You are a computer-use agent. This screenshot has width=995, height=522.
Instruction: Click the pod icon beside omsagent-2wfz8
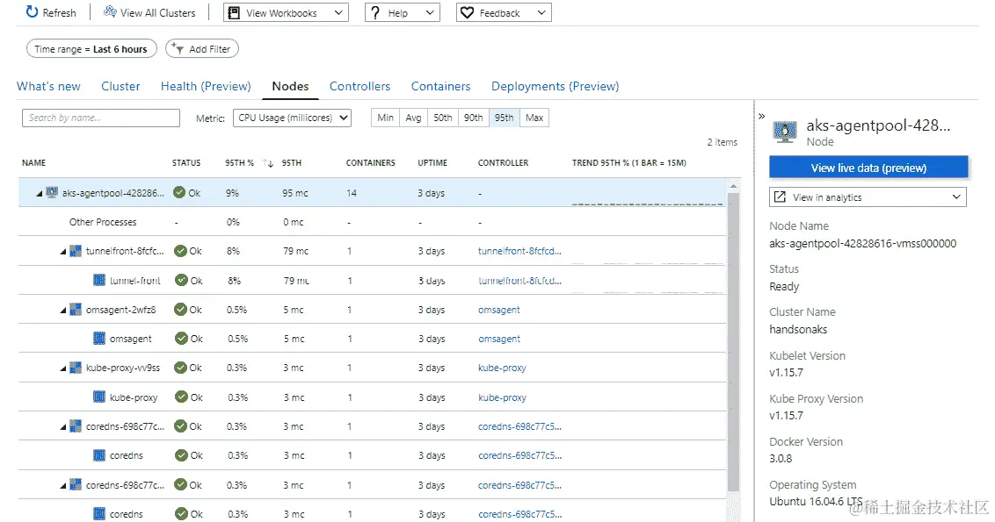pos(76,310)
